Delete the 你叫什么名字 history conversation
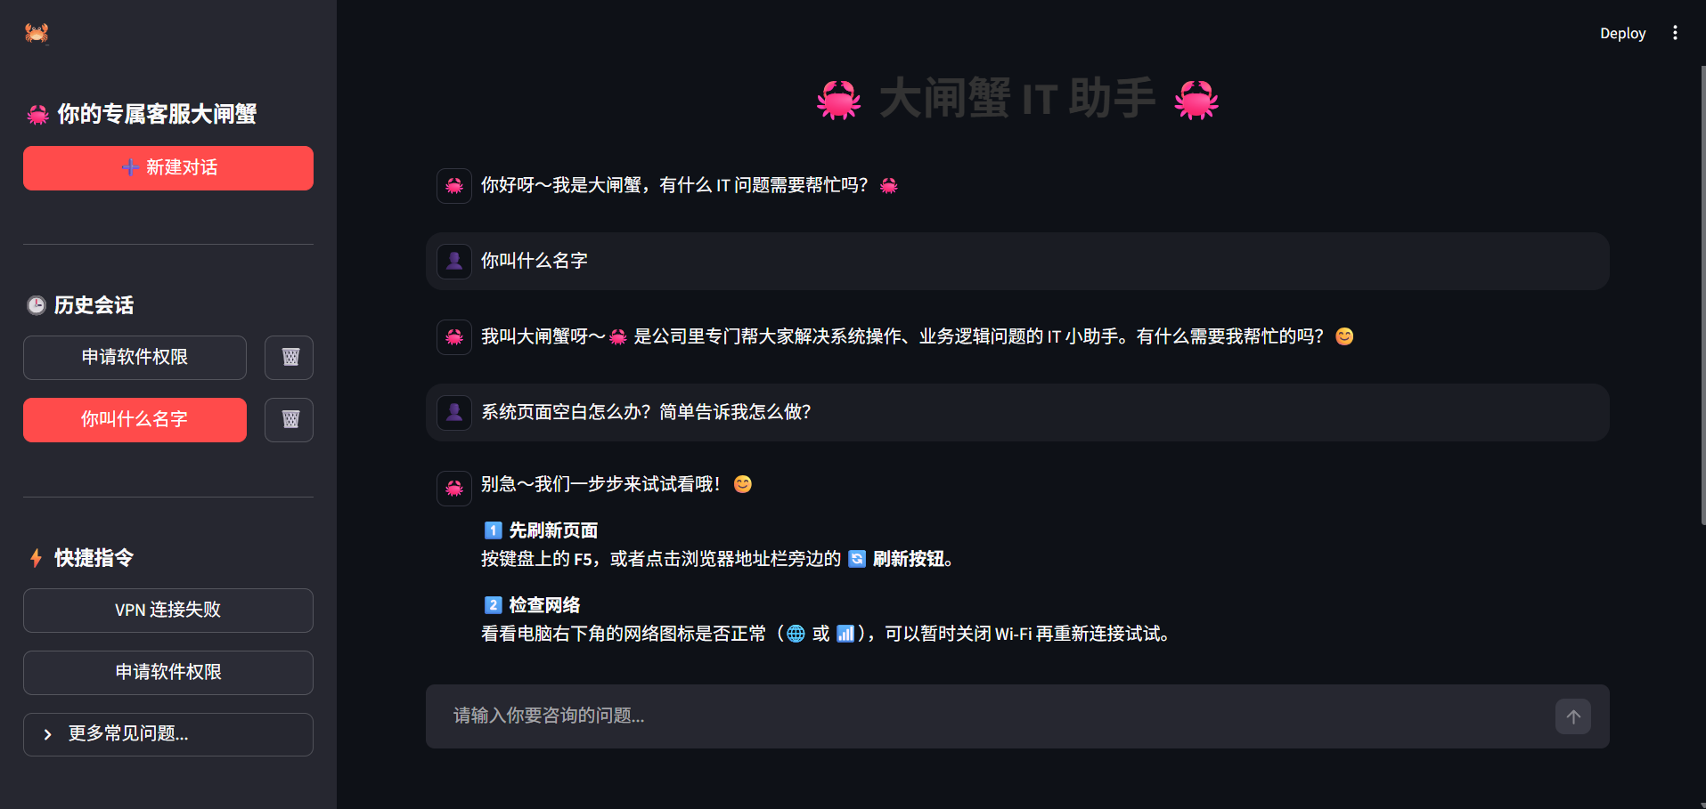The height and width of the screenshot is (809, 1706). pyautogui.click(x=290, y=420)
